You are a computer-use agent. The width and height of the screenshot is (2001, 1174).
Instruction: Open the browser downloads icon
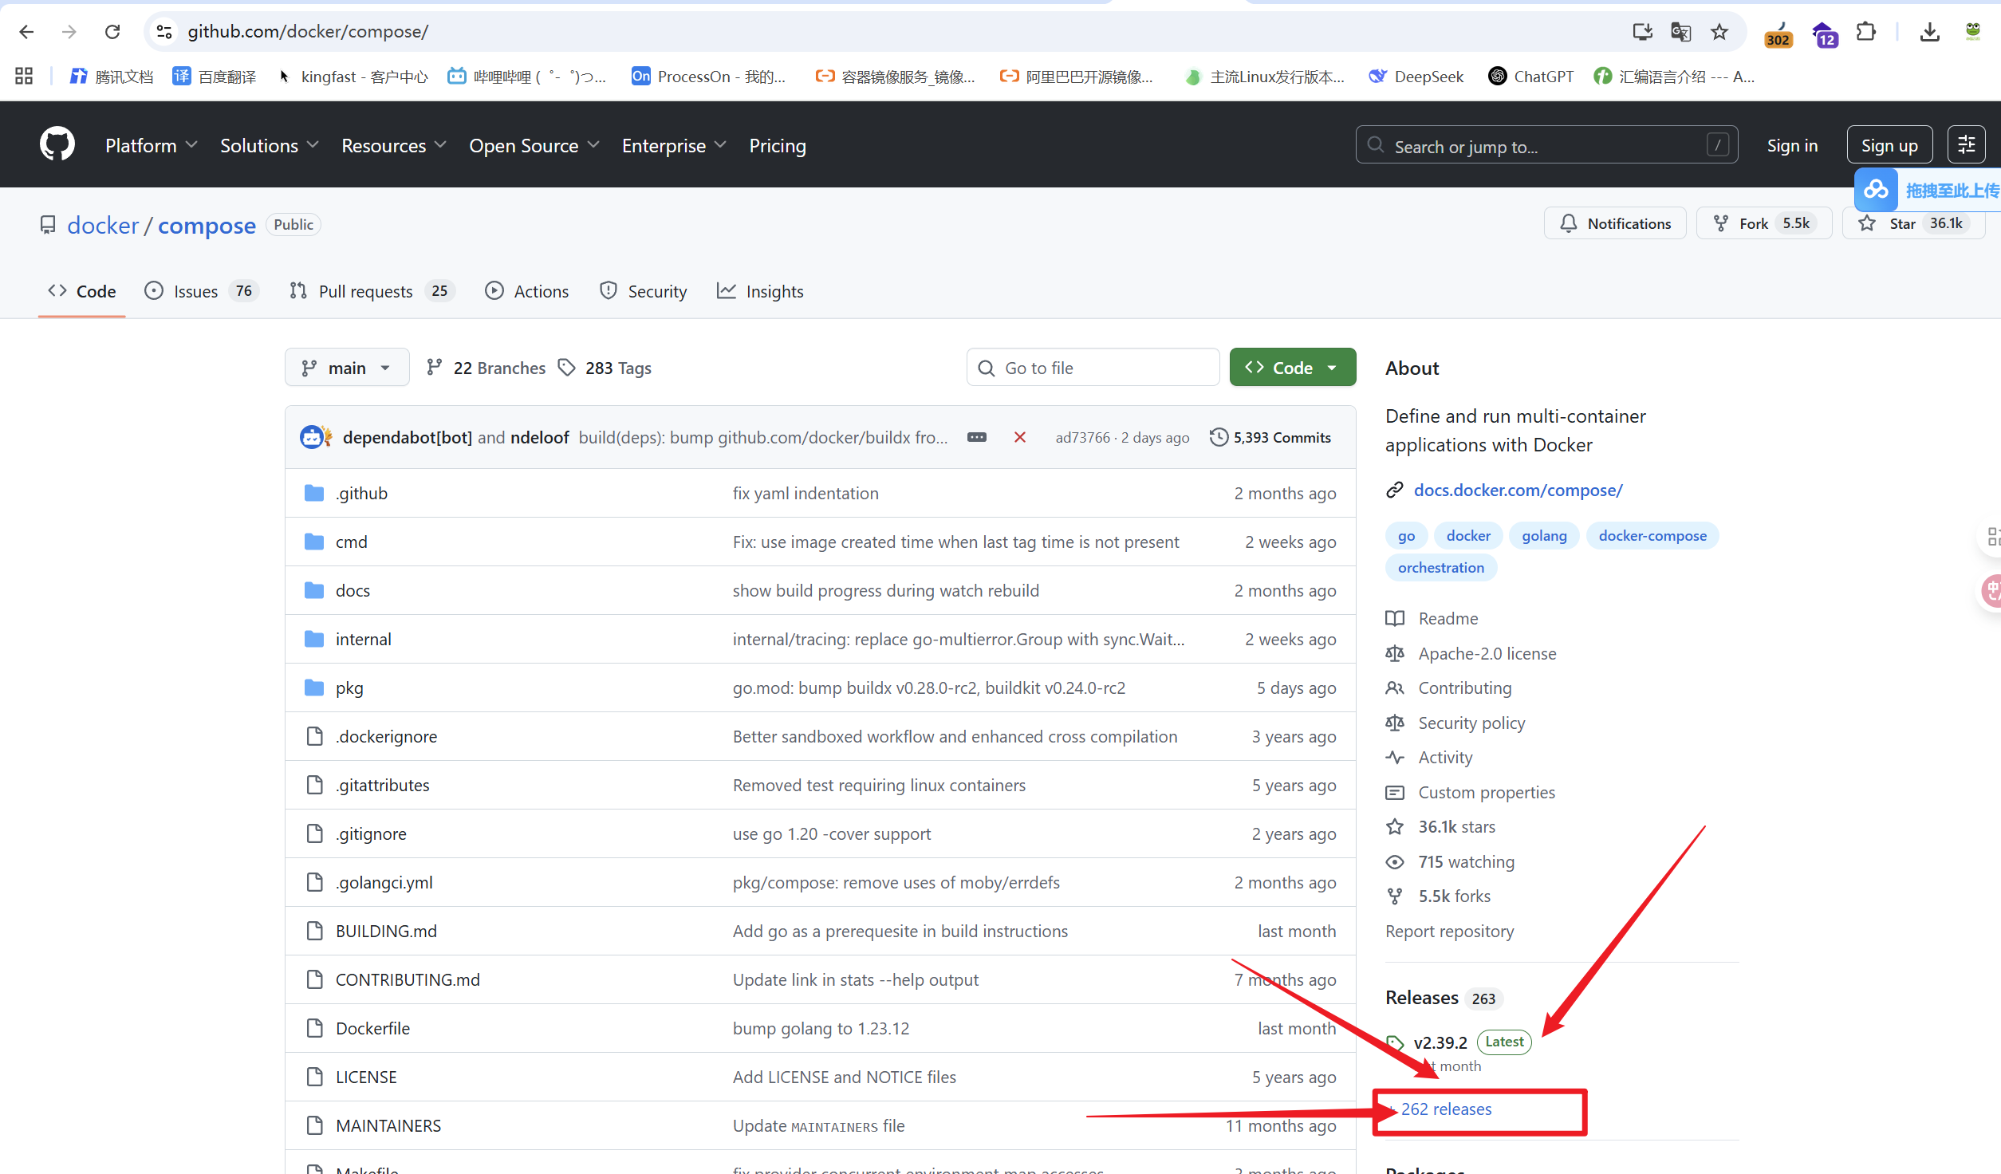pos(1930,32)
